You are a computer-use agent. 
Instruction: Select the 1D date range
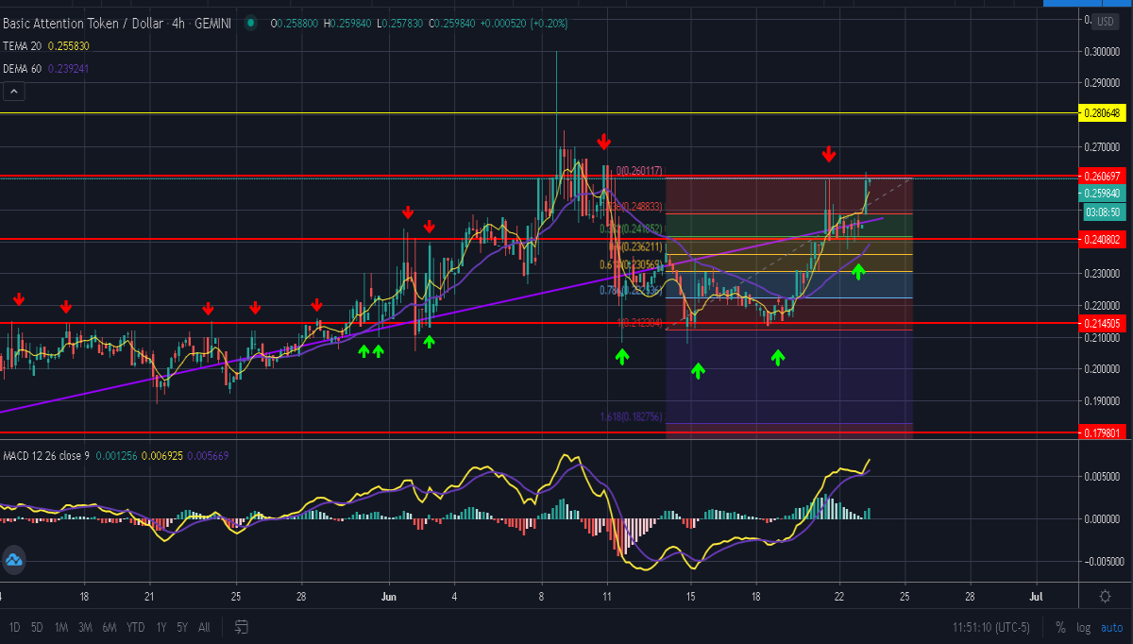click(x=15, y=627)
